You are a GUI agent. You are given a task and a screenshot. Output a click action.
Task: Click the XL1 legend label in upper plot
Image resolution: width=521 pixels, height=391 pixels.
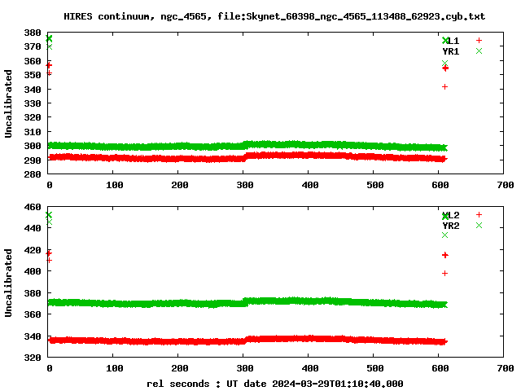pyautogui.click(x=450, y=41)
